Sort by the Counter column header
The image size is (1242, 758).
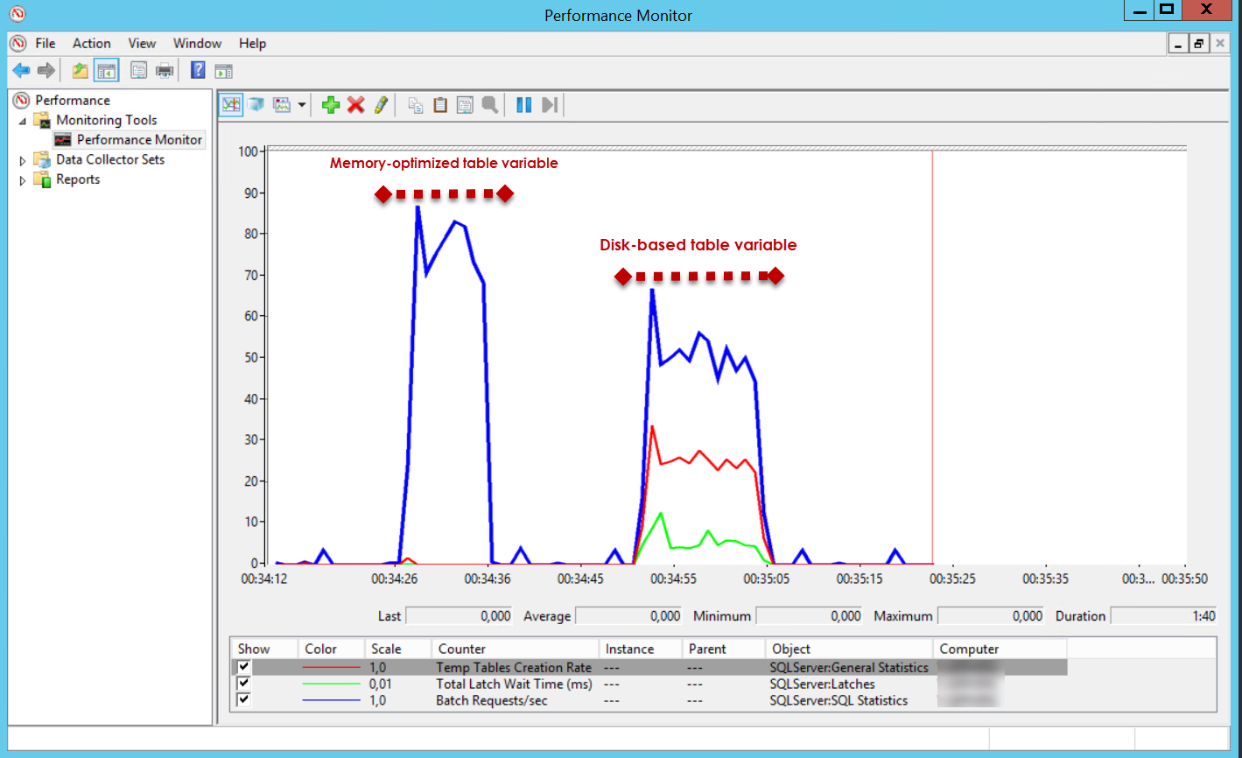tap(516, 649)
